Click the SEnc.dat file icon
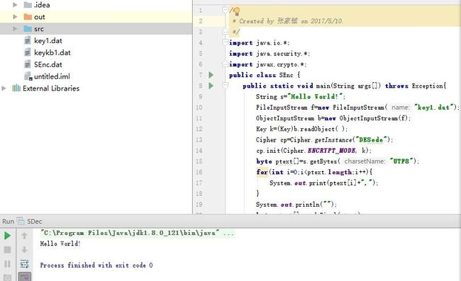Viewport: 461px width, 281px height. coord(28,64)
